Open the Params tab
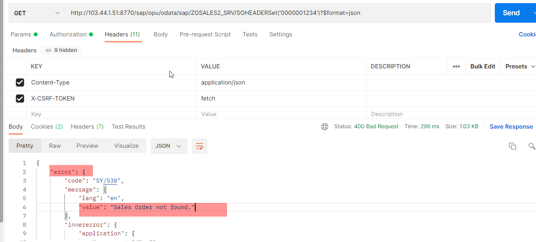This screenshot has width=536, height=242. tap(24, 34)
